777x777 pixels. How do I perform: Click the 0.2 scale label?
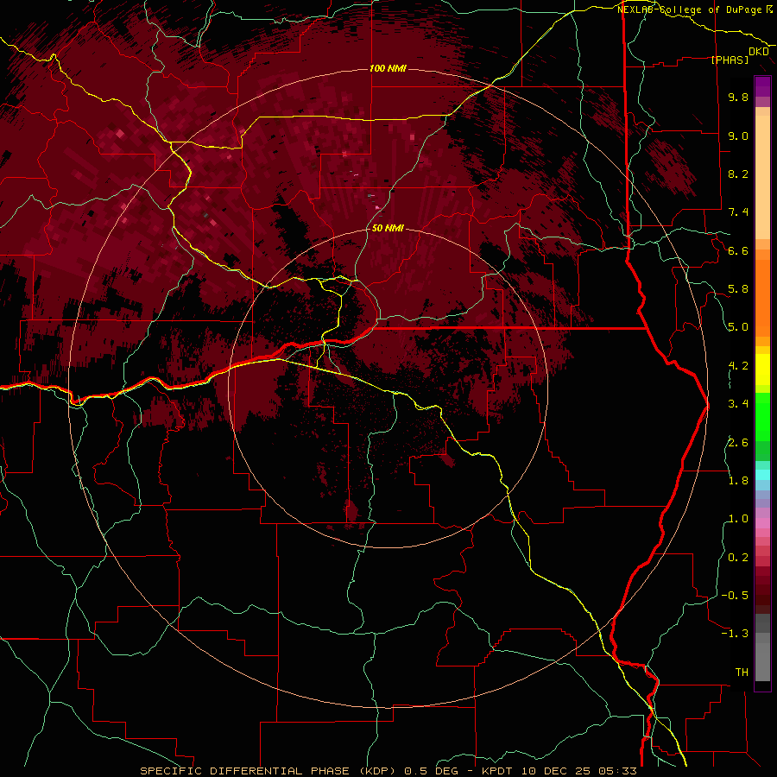[x=738, y=558]
